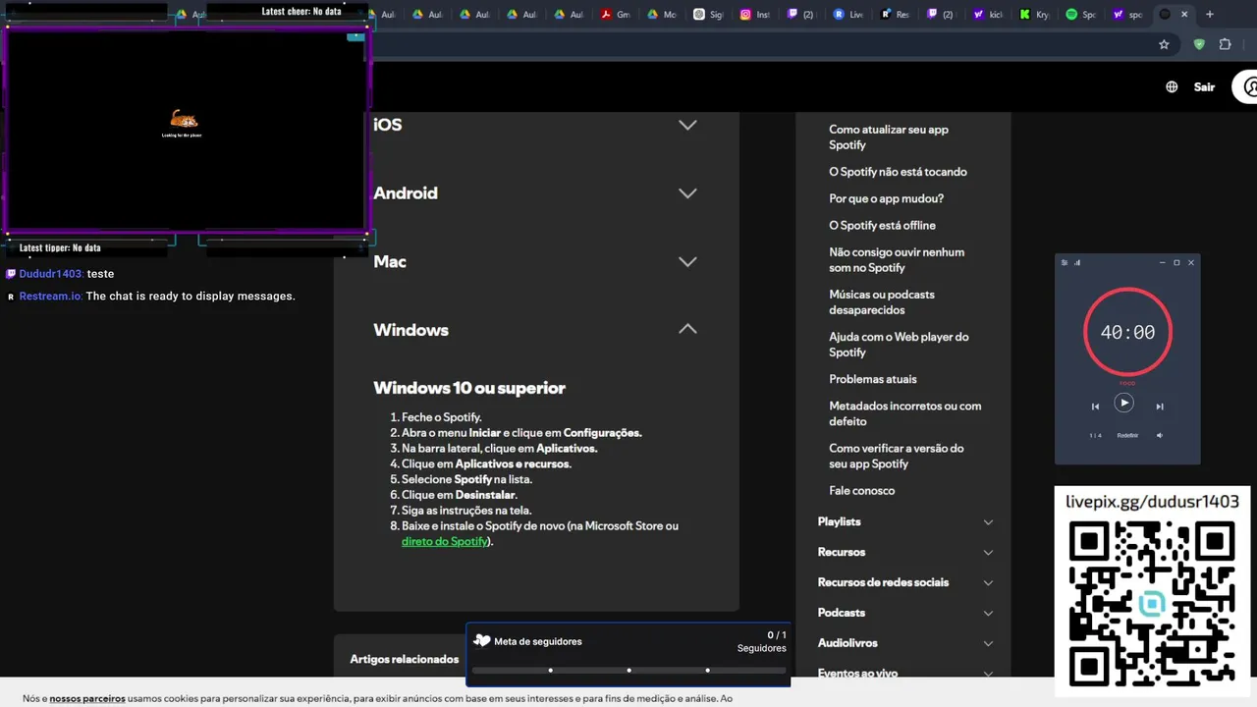Click the Dududr1403 chat username

click(x=51, y=274)
